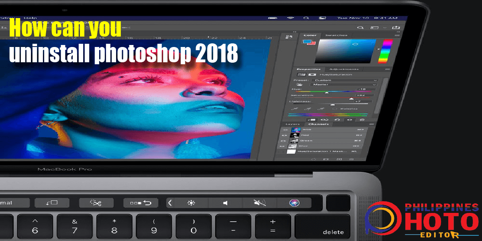Open the Help menu in the menu bar
This screenshot has height=241, width=482.
(x=30, y=18)
